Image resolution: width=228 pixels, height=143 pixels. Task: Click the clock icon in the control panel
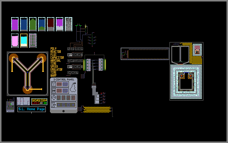point(54,97)
